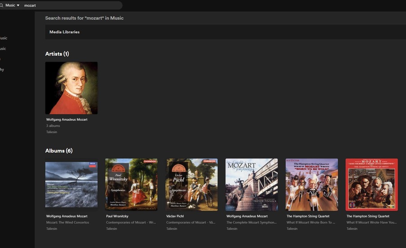Click the search magnifier icon
This screenshot has width=406, height=248.
[x=1, y=5]
